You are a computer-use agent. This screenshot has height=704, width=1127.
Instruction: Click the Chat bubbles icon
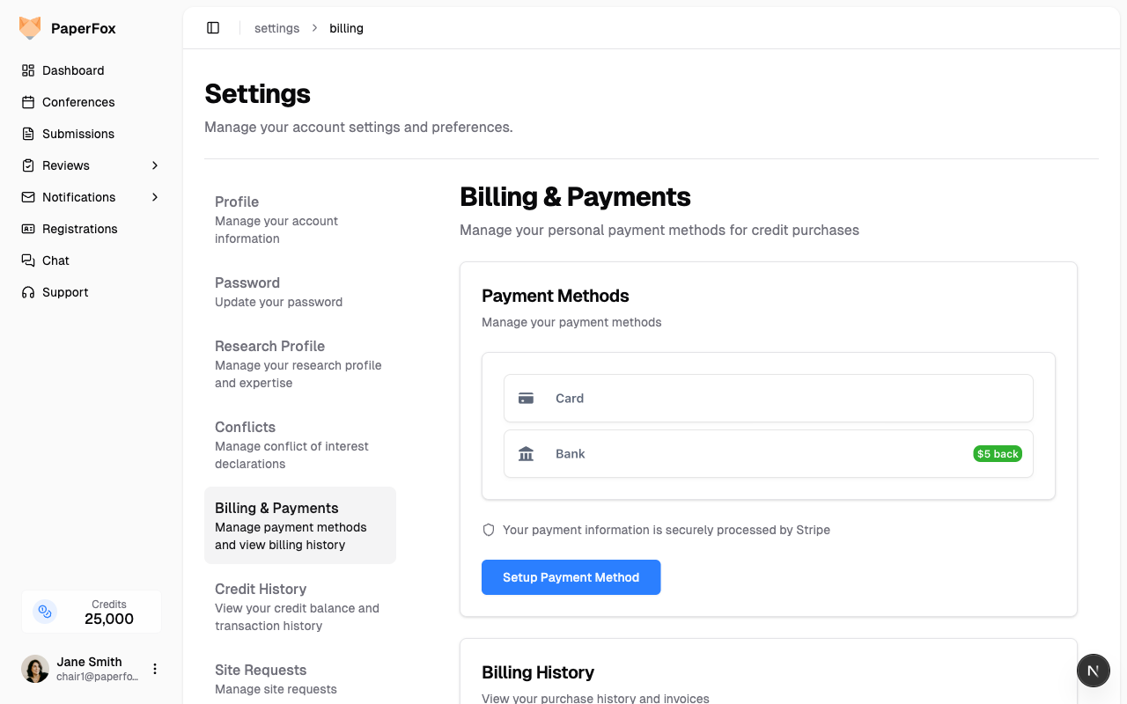click(28, 260)
